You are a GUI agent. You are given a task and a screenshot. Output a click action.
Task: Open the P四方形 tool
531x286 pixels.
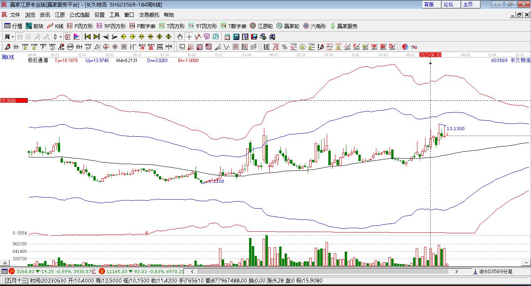tap(80, 26)
